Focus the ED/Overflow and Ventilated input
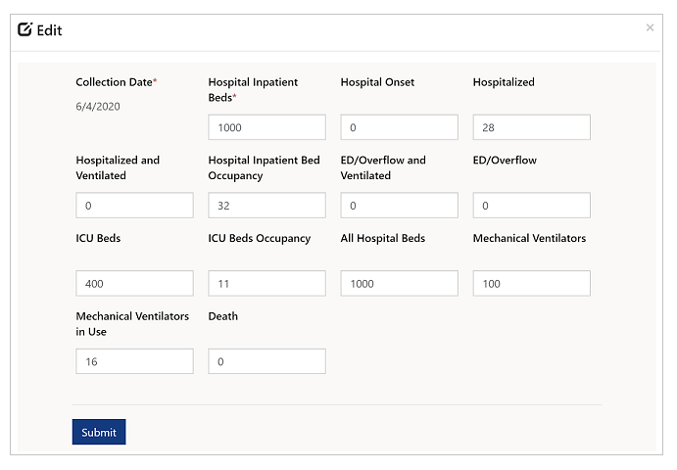This screenshot has height=470, width=677. pyautogui.click(x=399, y=206)
